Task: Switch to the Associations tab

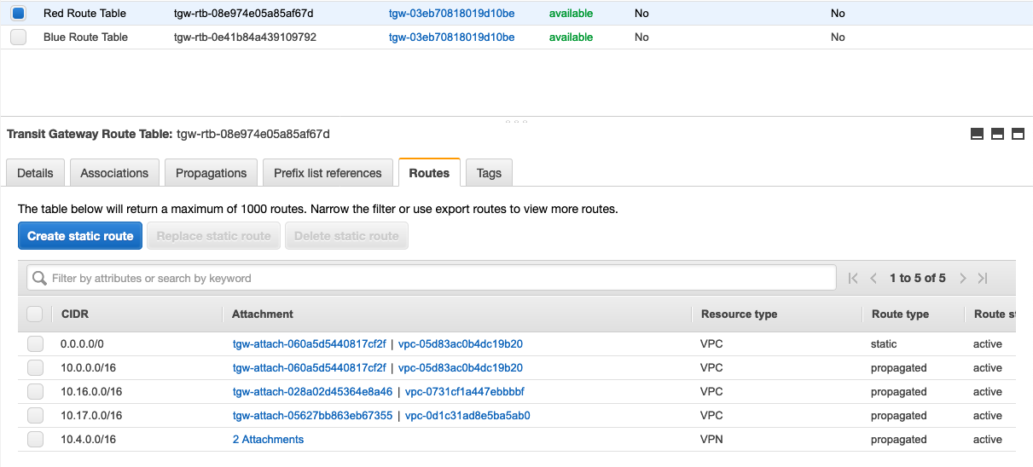Action: [x=114, y=173]
